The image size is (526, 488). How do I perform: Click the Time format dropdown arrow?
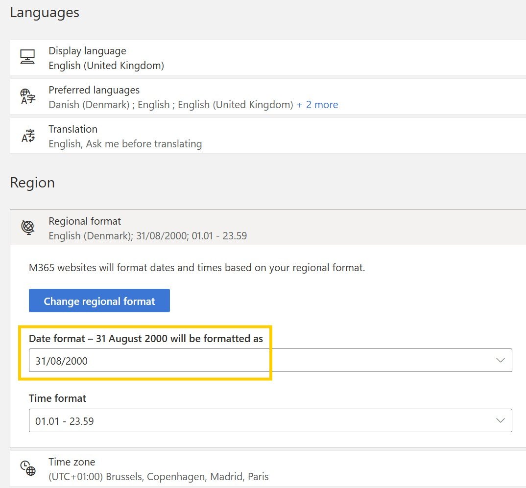pyautogui.click(x=500, y=420)
